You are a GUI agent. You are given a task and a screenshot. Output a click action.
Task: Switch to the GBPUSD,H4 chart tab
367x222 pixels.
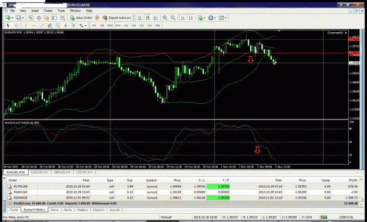(62, 173)
